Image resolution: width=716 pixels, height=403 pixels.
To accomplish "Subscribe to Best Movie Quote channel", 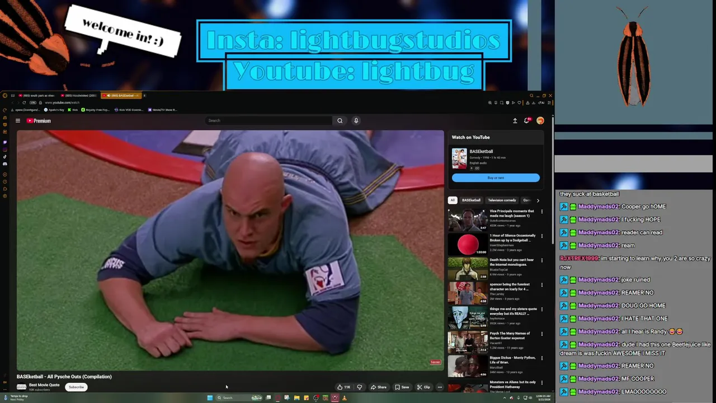I will pos(76,387).
